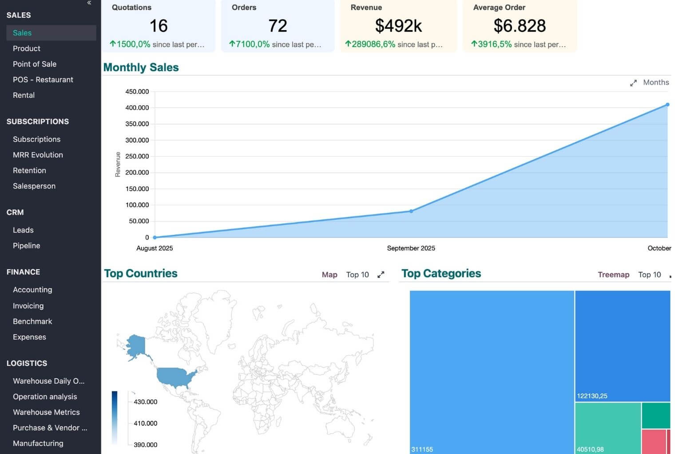Expand the Top Countries map to fullscreen
Screen dimensions: 682x454
pyautogui.click(x=381, y=275)
